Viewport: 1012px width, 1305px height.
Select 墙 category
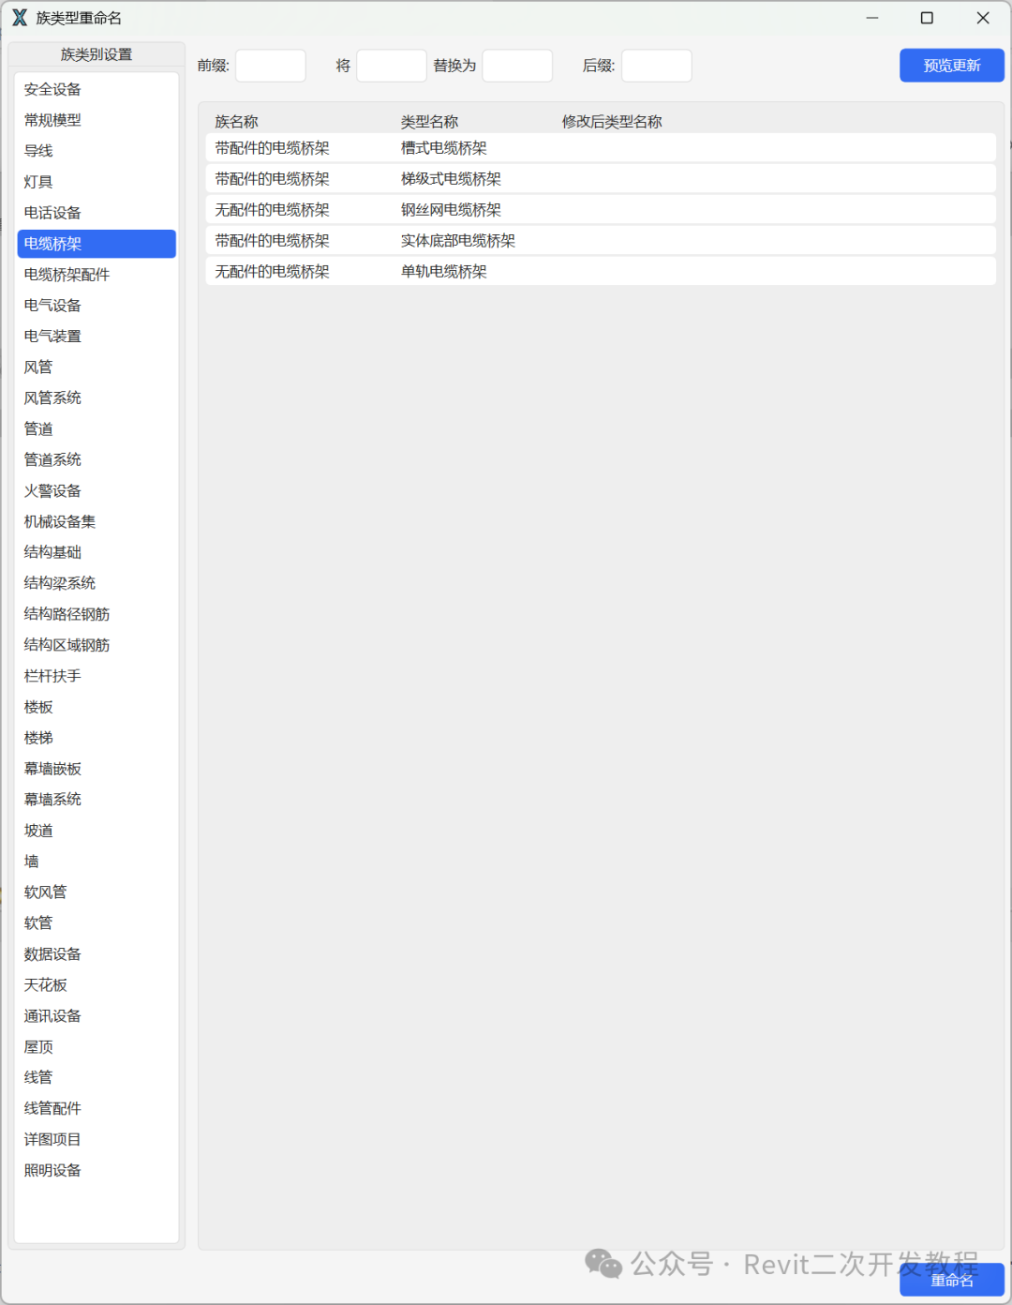point(97,862)
